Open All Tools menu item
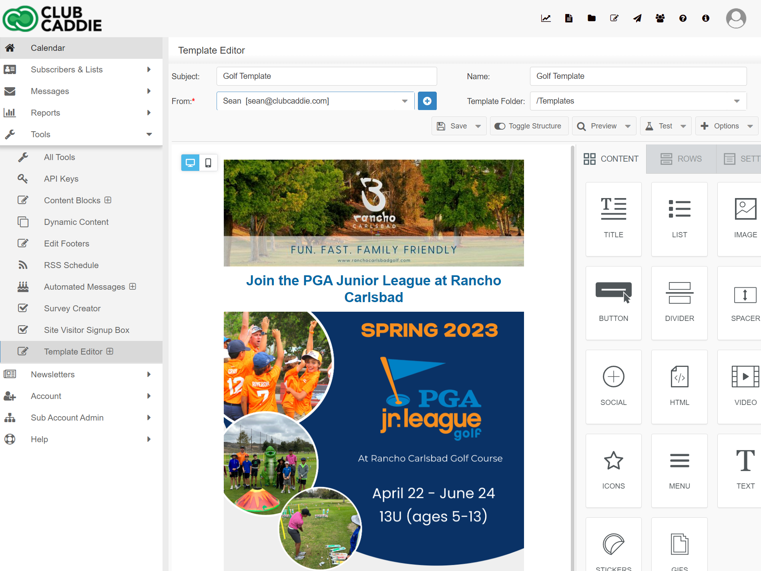The width and height of the screenshot is (761, 571). coord(81,157)
